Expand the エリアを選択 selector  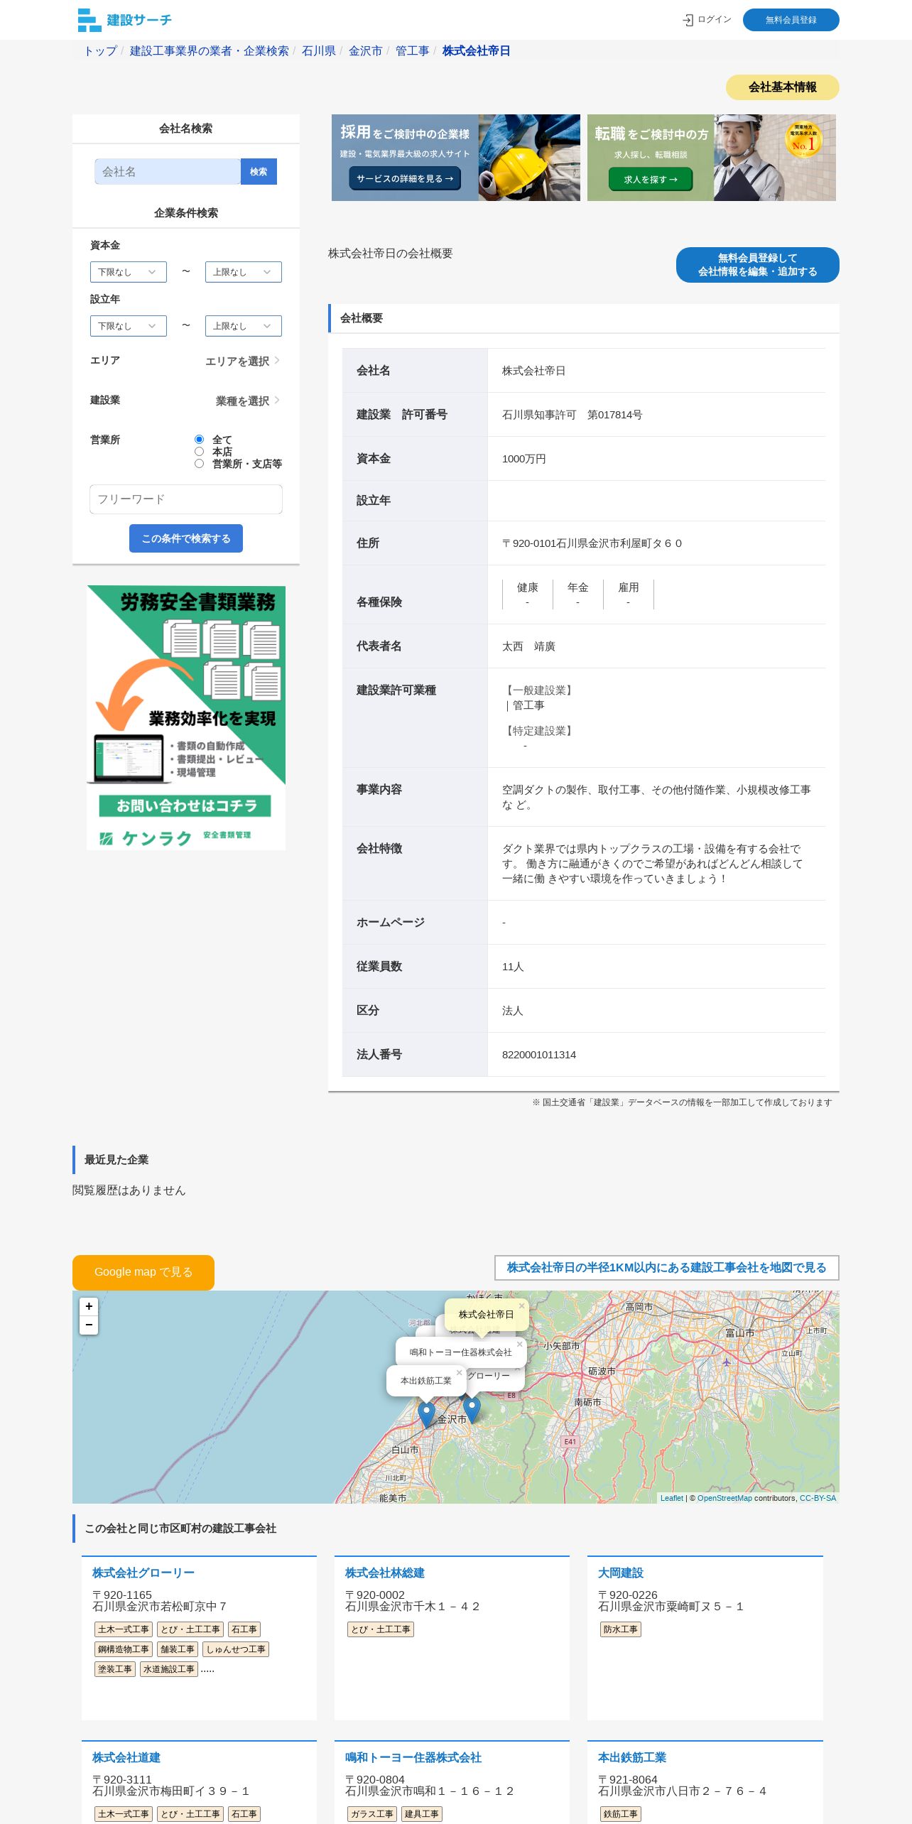[243, 361]
